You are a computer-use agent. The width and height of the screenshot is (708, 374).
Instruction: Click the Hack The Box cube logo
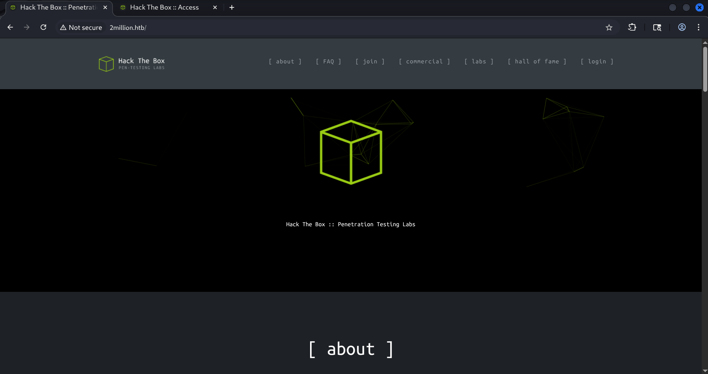(x=106, y=64)
